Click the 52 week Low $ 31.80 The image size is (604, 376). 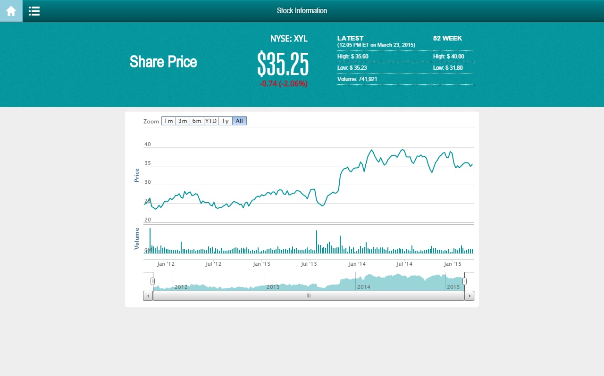tap(448, 68)
